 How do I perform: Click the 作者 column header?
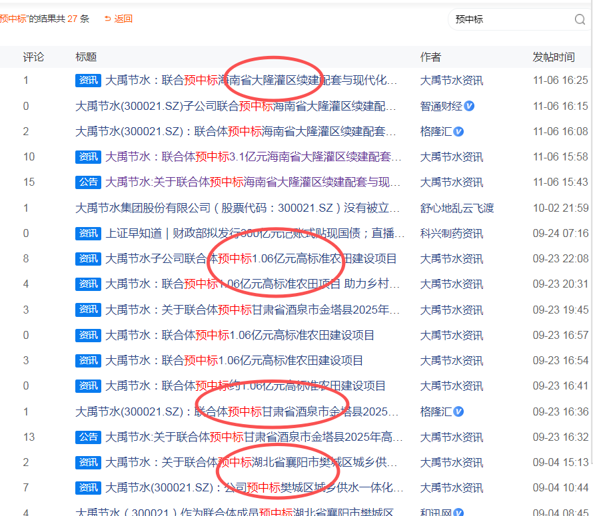pyautogui.click(x=430, y=57)
